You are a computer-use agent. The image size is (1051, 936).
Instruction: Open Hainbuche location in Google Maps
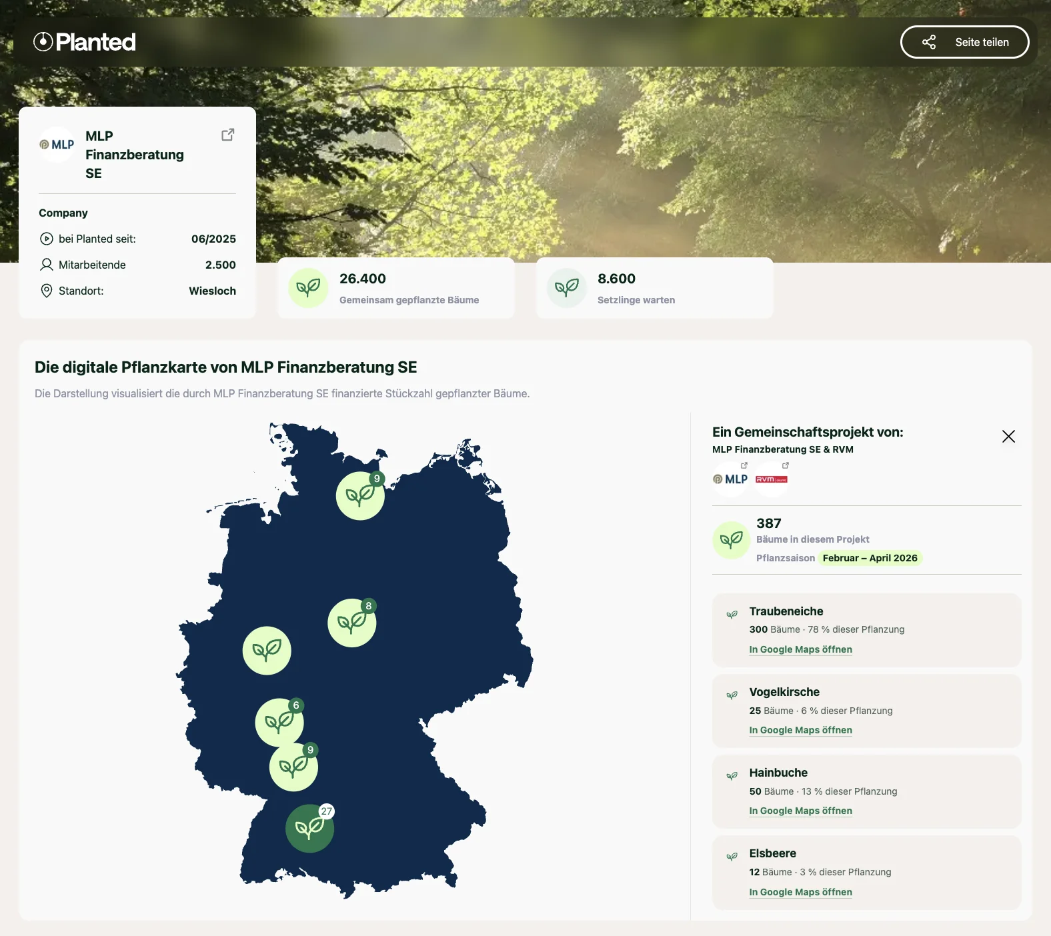pos(800,811)
